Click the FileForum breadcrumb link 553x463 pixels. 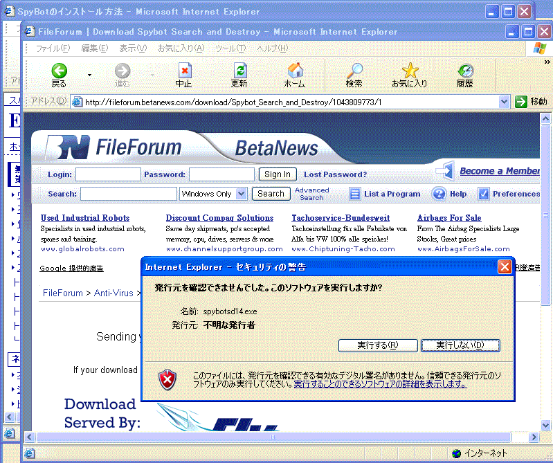coord(63,293)
